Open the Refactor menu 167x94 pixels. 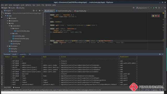point(28,5)
